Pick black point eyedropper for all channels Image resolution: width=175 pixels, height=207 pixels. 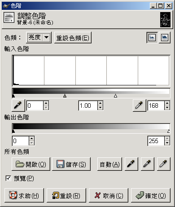click(131, 164)
